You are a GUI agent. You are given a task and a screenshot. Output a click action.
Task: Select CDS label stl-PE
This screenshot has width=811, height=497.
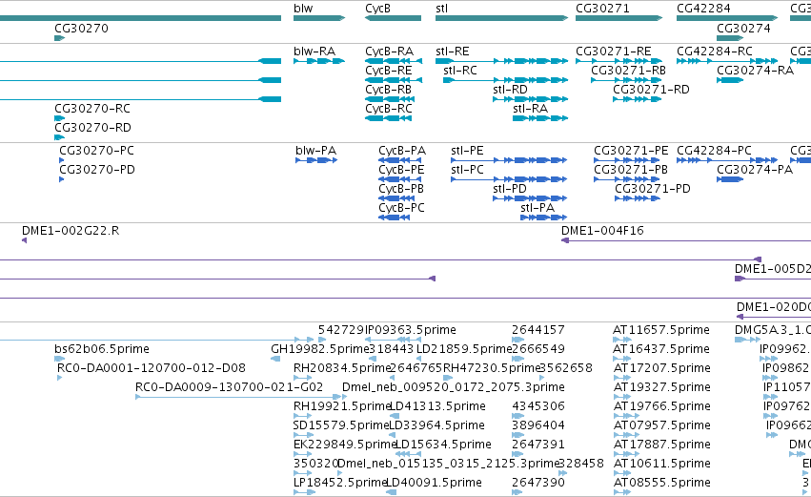point(467,151)
